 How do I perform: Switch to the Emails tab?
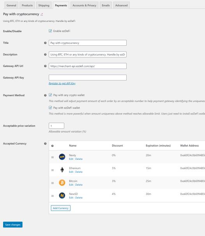click(x=106, y=5)
